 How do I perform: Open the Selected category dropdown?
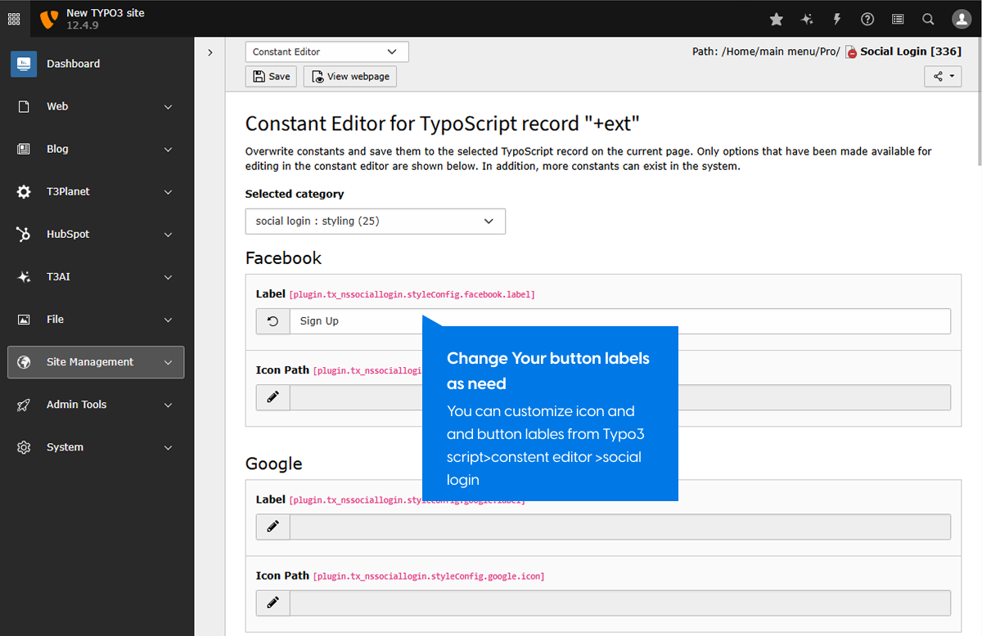[x=375, y=222]
